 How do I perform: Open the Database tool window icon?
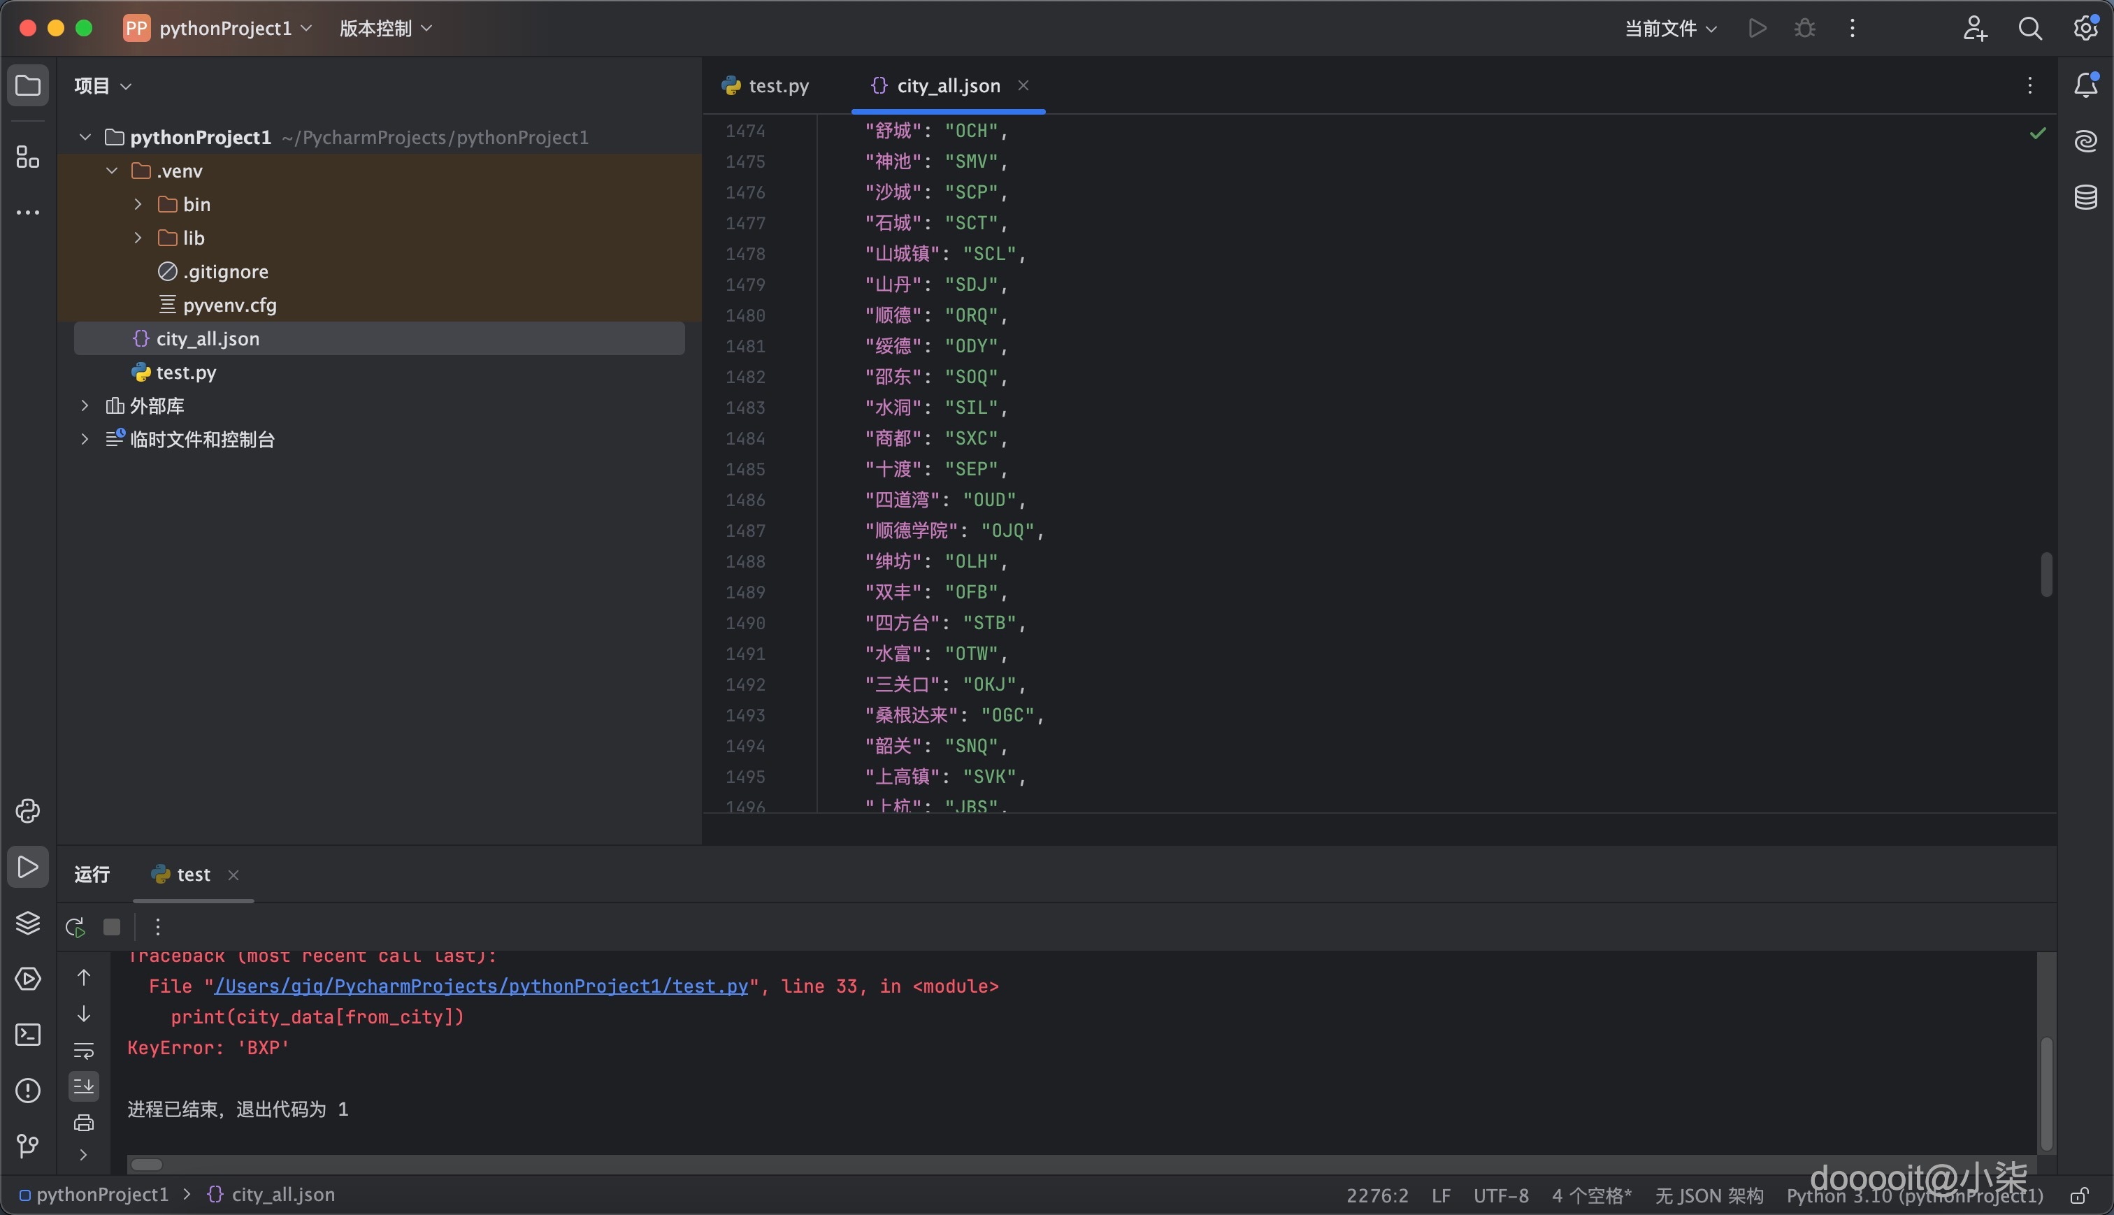[2085, 198]
